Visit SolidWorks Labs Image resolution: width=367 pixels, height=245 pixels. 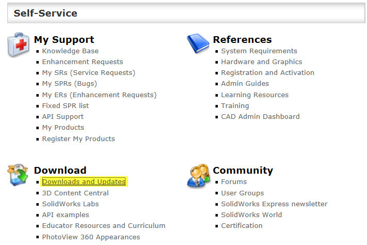pos(70,204)
